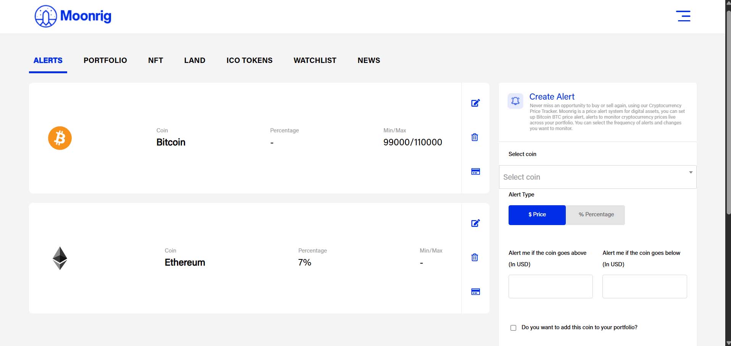Screen dimensions: 731x346
Task: Delete the Bitcoin alert
Action: coord(475,137)
